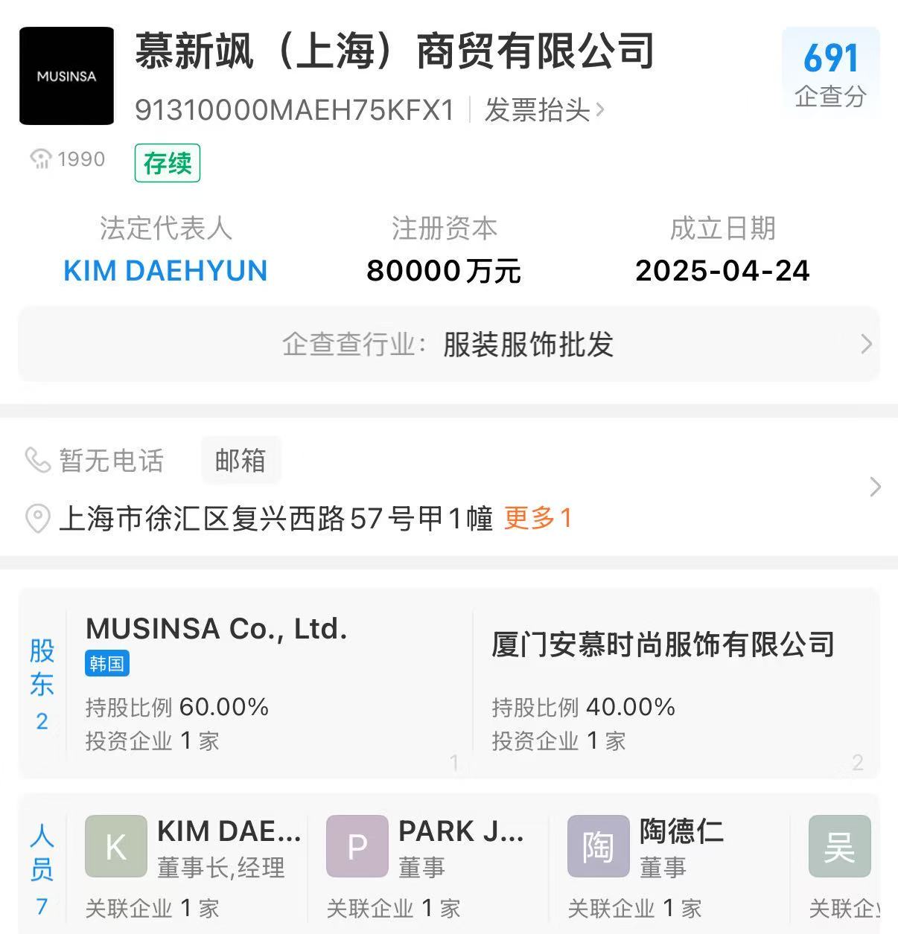898x934 pixels.
Task: Expand contact details chevron arrow
Action: [x=875, y=487]
